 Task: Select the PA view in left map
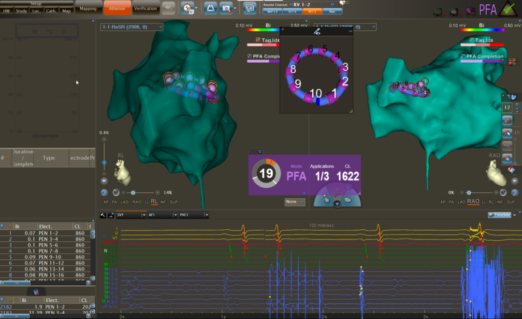point(114,201)
